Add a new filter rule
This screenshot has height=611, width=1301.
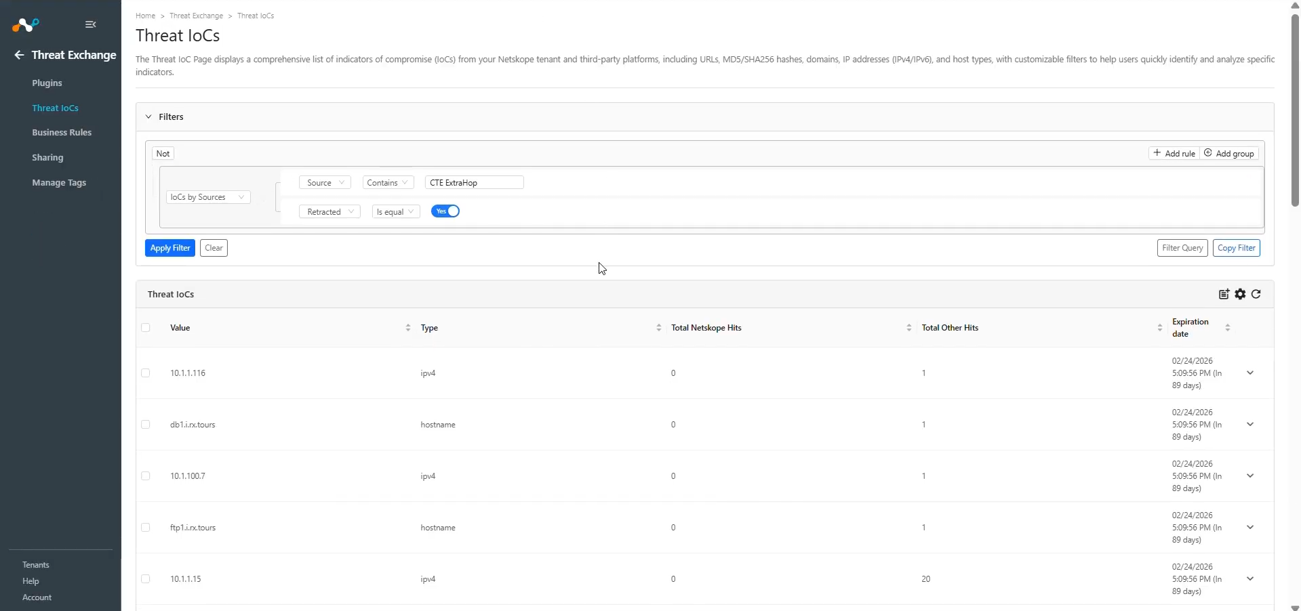(x=1174, y=154)
